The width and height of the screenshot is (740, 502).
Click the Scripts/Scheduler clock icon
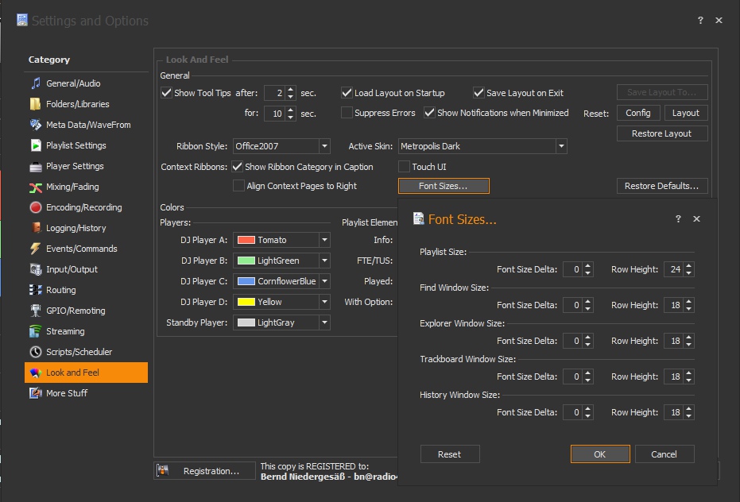[35, 352]
